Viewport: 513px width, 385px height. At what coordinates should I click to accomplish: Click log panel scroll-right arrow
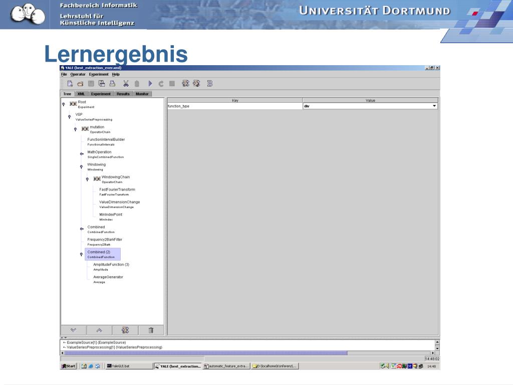(433, 353)
